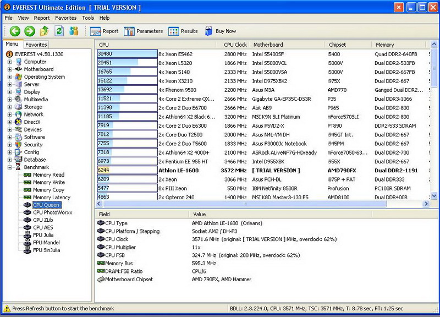Click the Benchmark hourglass icon
Screen dimensions: 440x317
pyautogui.click(x=19, y=167)
